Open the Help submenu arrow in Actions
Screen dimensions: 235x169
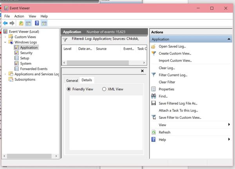tap(229, 139)
